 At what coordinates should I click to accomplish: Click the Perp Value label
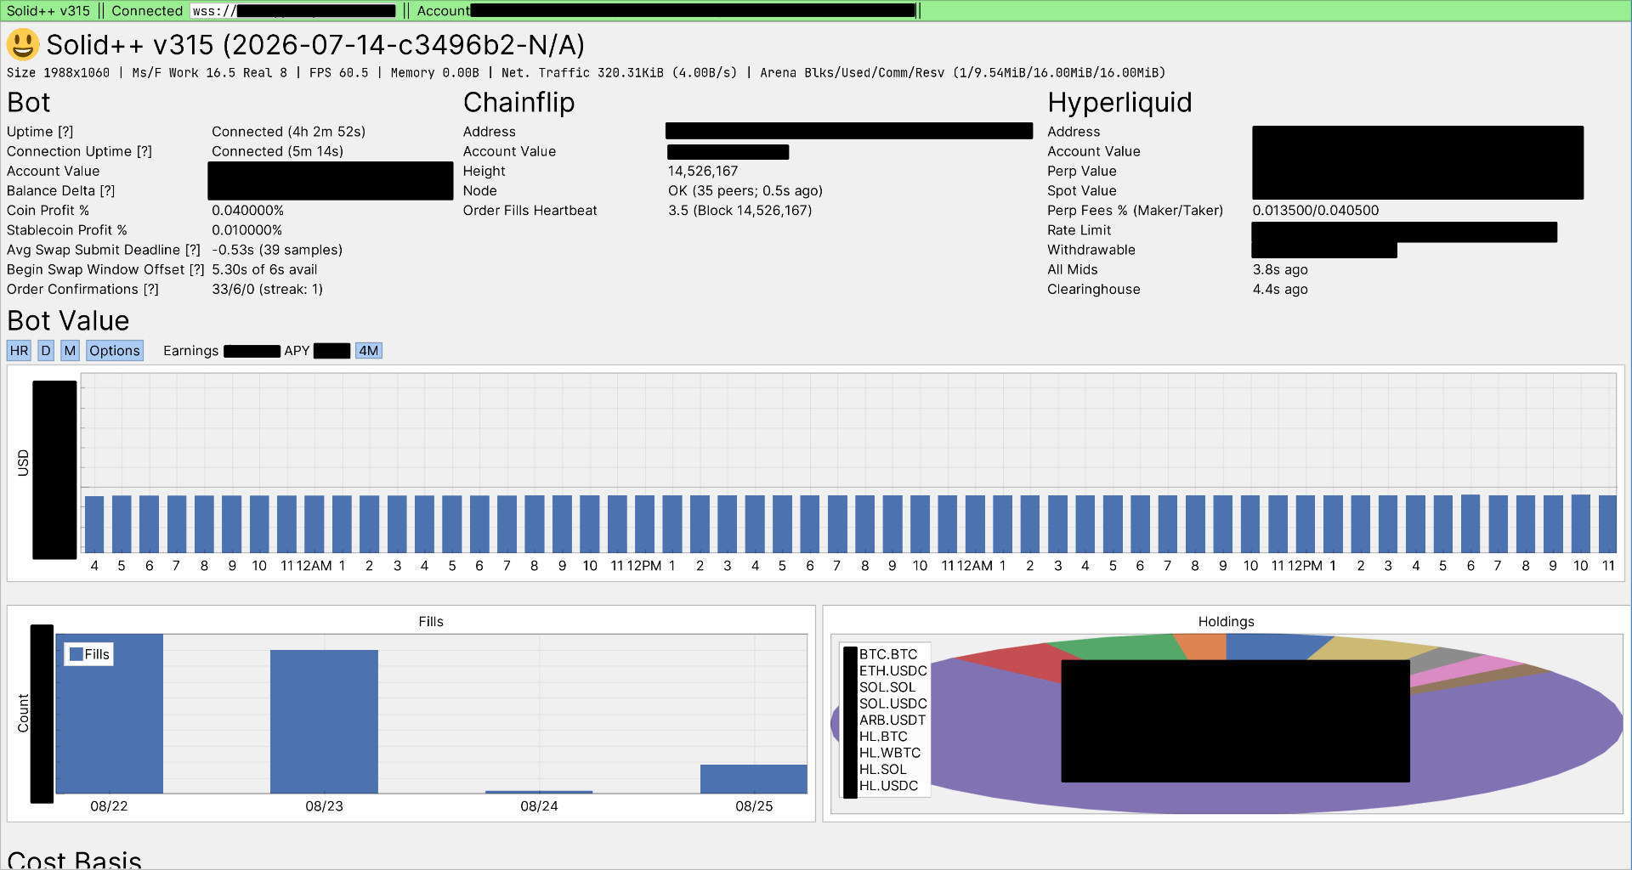coord(1082,171)
